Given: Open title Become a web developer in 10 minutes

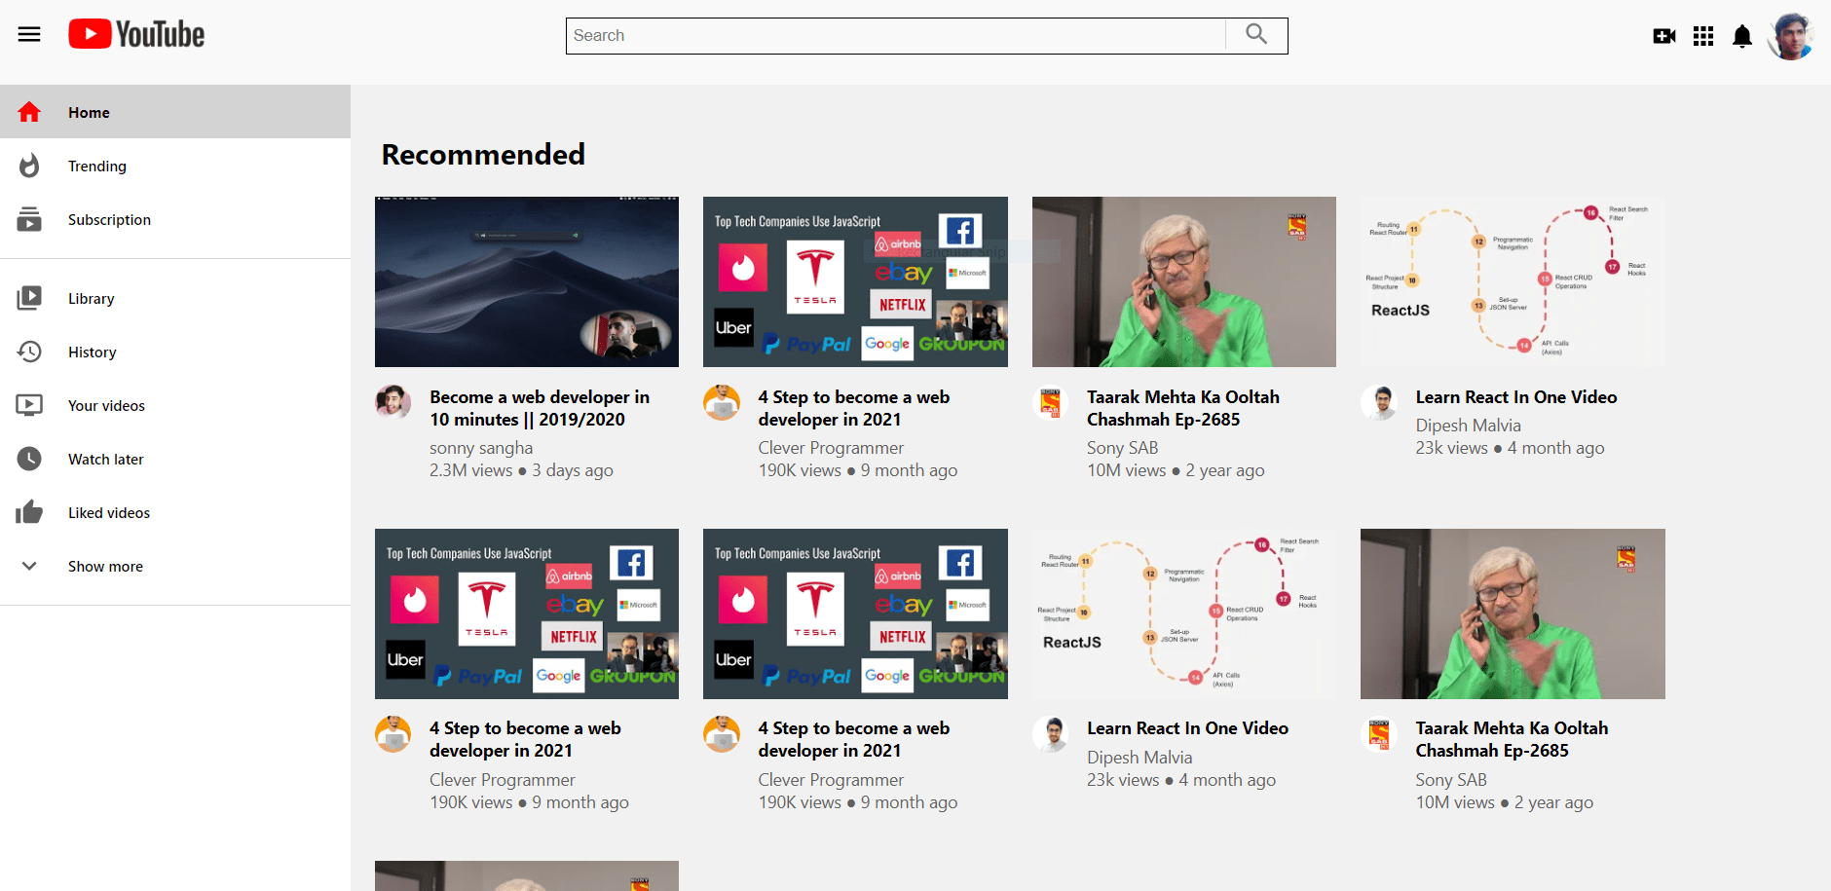Looking at the screenshot, I should [x=540, y=408].
